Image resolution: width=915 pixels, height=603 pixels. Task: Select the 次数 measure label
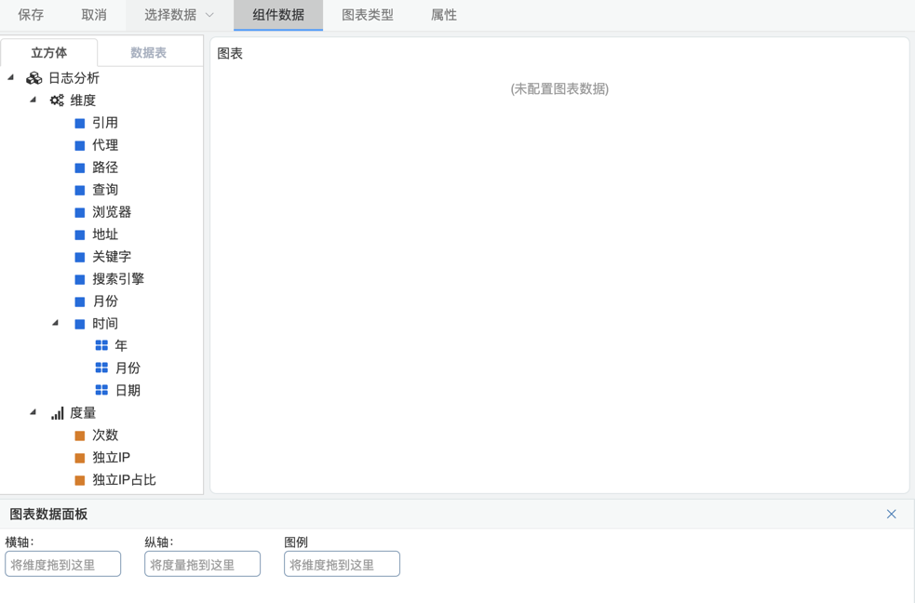pos(105,435)
